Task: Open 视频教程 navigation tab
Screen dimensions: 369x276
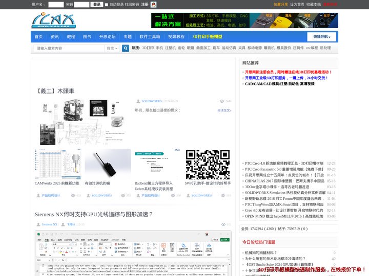Action: click(x=176, y=37)
